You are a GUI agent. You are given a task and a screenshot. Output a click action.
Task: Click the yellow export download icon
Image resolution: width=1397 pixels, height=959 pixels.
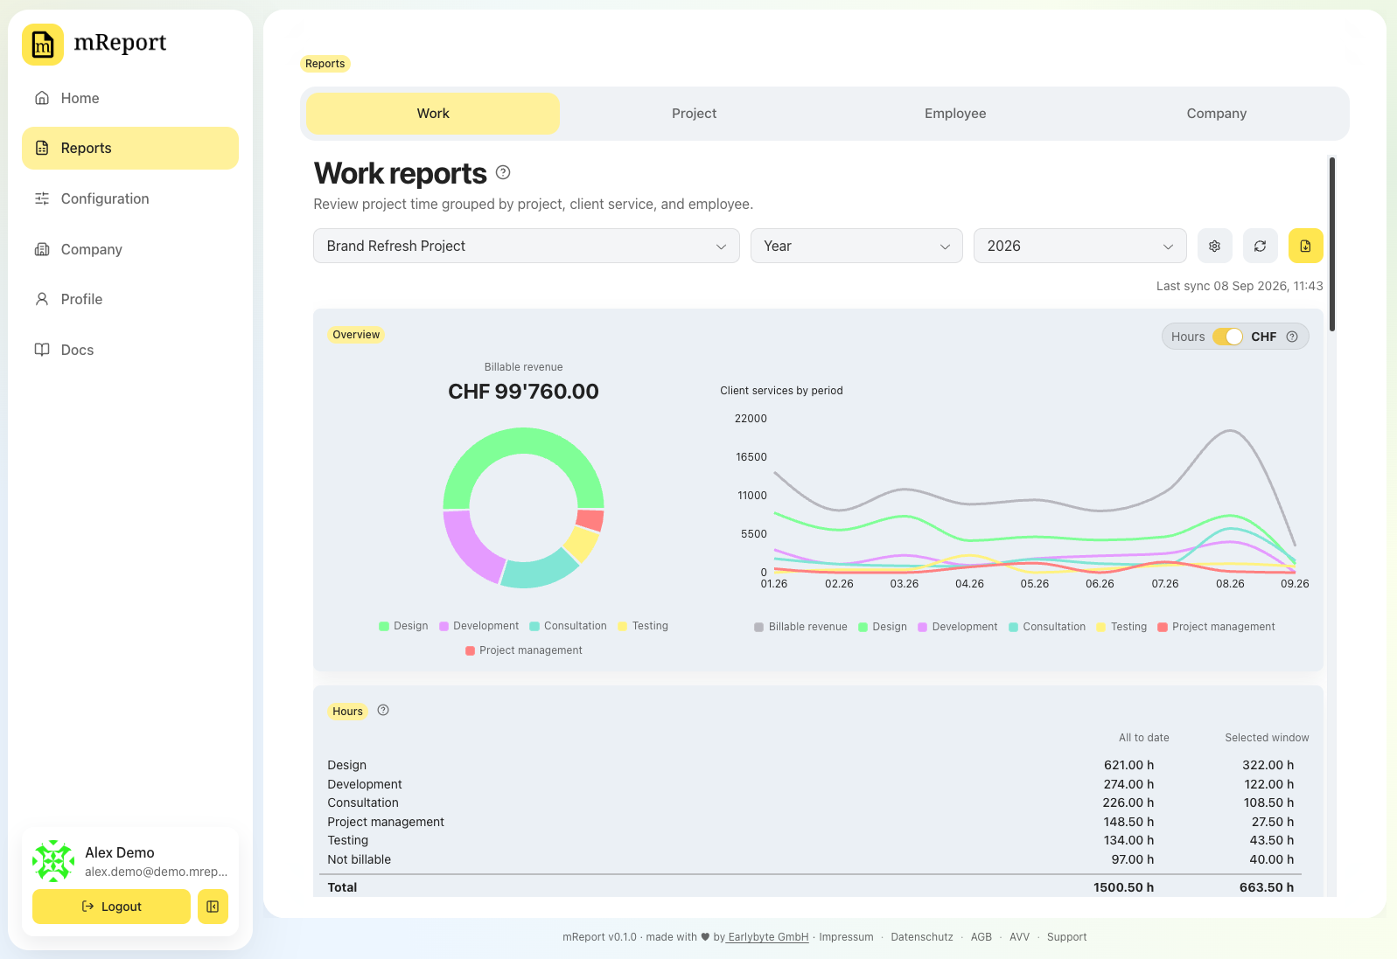[x=1305, y=246]
